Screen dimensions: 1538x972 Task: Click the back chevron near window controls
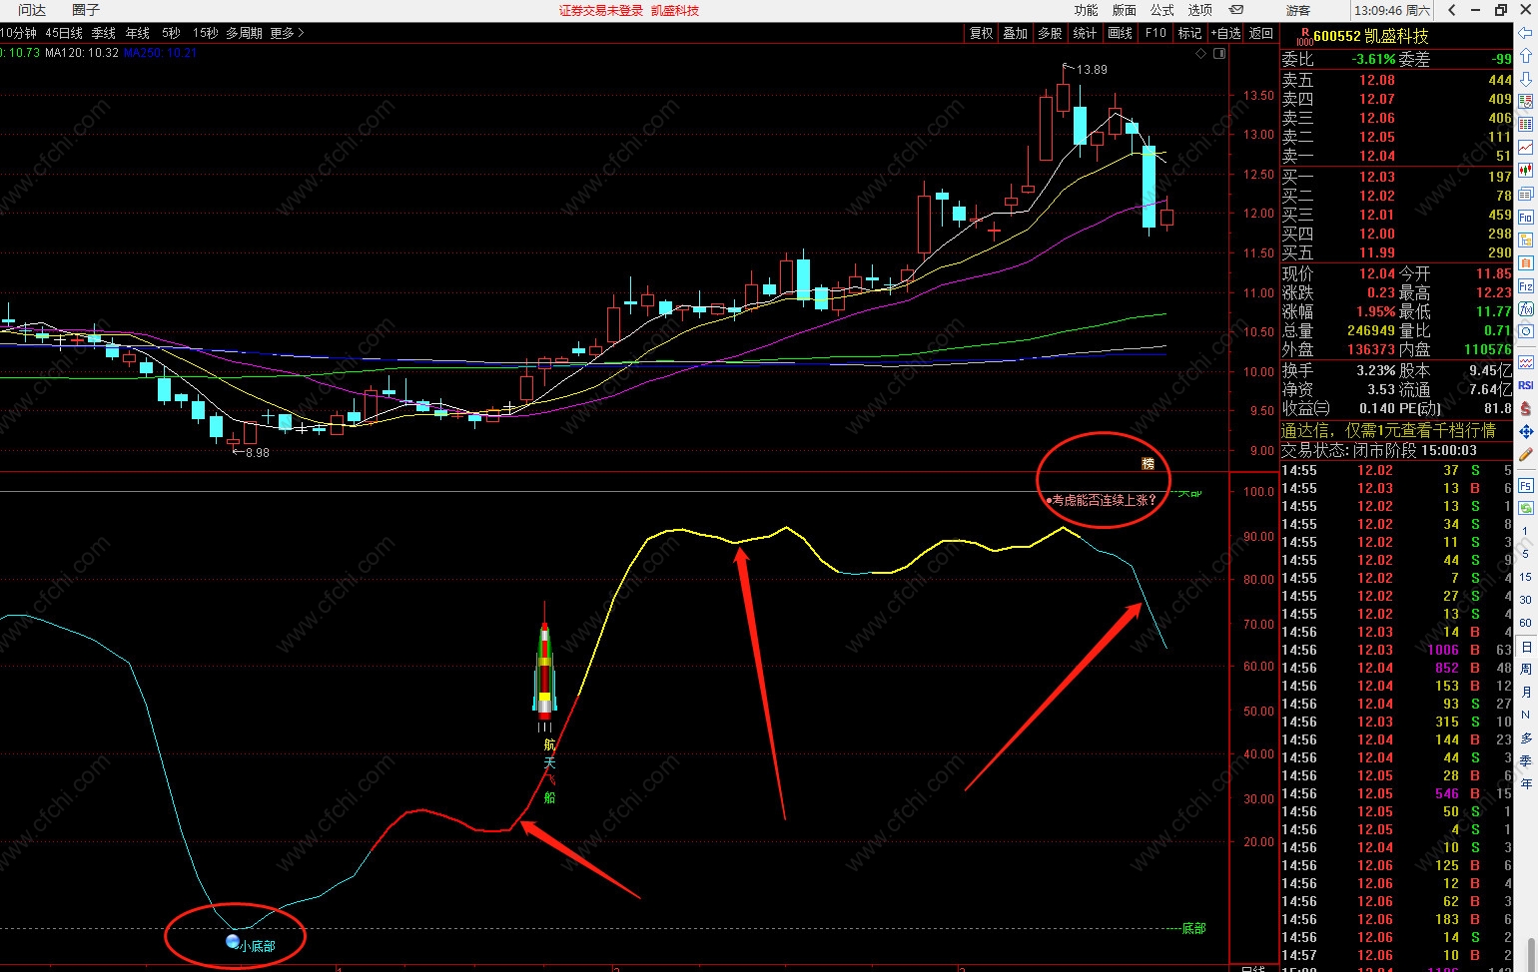click(1451, 10)
